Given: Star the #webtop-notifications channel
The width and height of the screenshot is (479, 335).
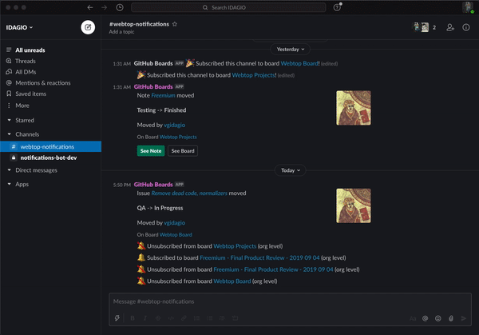Looking at the screenshot, I should (175, 24).
